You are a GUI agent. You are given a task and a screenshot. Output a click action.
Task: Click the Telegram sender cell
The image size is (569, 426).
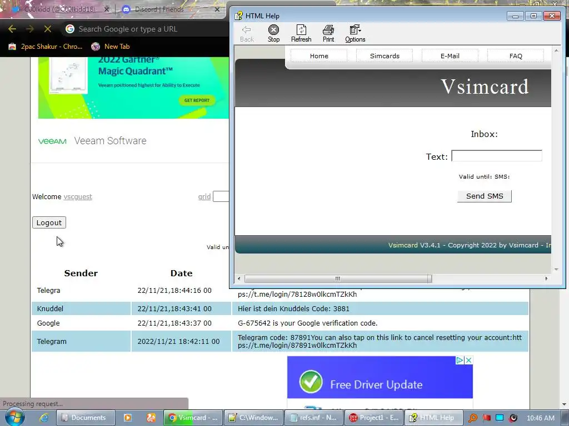point(81,341)
